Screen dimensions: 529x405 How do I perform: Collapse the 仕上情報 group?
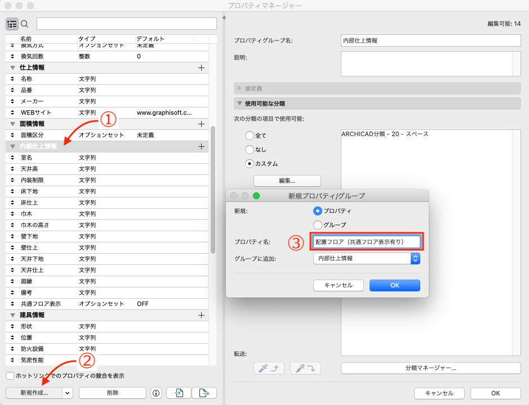(x=13, y=67)
